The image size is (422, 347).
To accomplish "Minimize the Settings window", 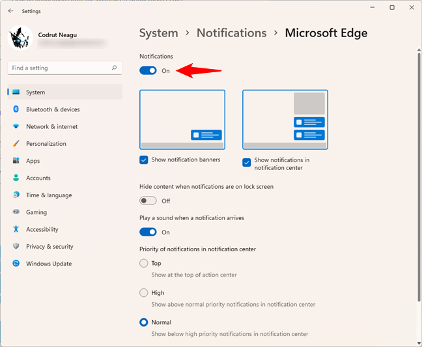I will click(x=373, y=8).
